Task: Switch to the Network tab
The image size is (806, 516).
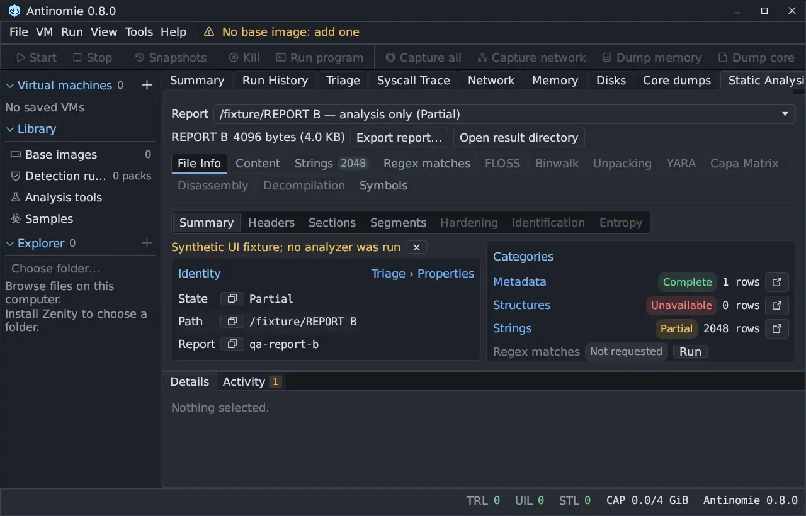Action: point(491,81)
